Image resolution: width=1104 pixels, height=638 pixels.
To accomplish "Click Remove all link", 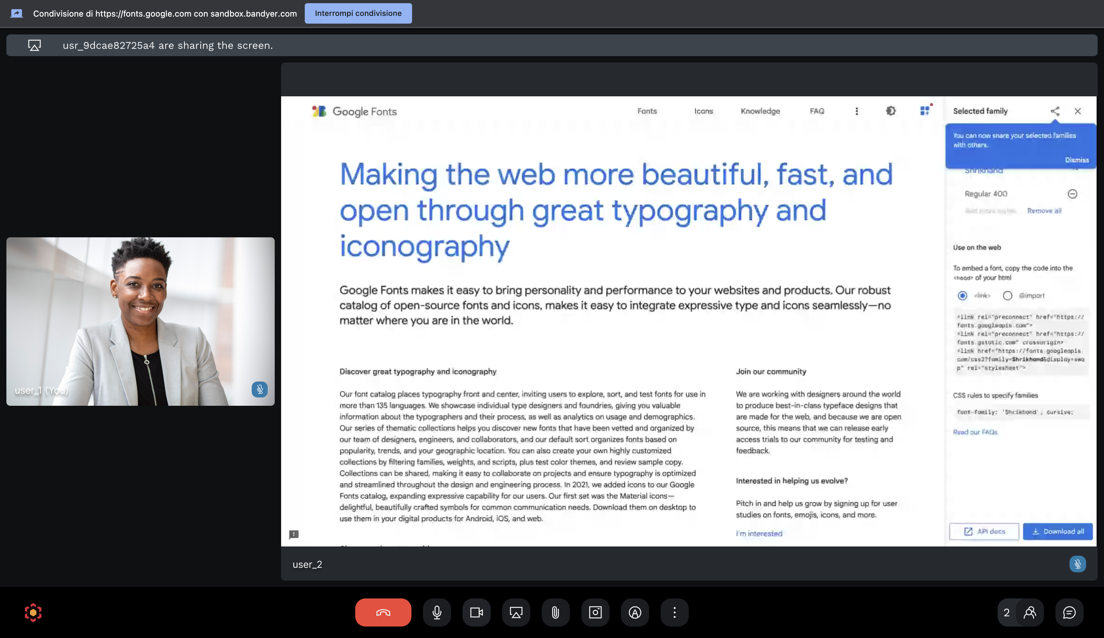I will (1044, 211).
